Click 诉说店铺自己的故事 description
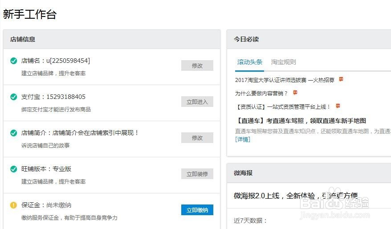391x229 pixels. [x=45, y=145]
